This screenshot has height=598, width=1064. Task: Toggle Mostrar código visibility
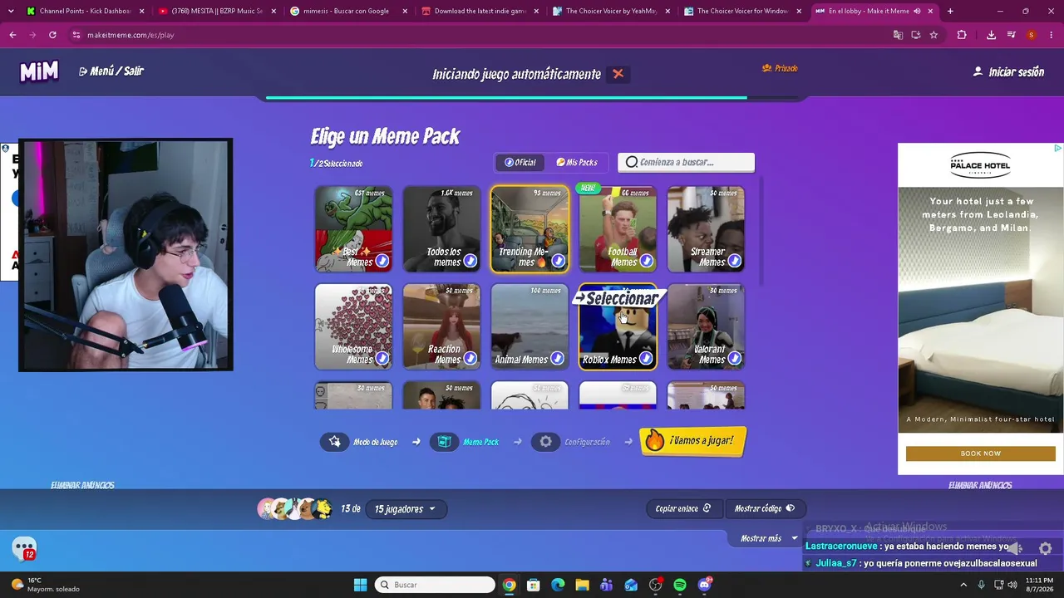click(765, 508)
